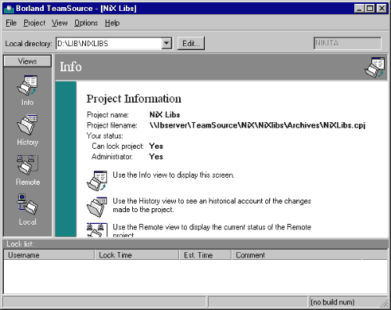
Task: Click the window resize grip in the status bar
Action: 384,303
